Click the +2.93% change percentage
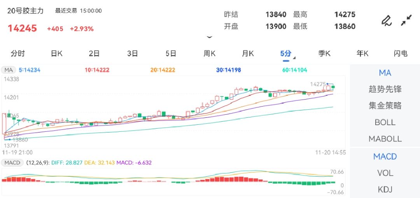This screenshot has width=420, height=198. tap(82, 29)
